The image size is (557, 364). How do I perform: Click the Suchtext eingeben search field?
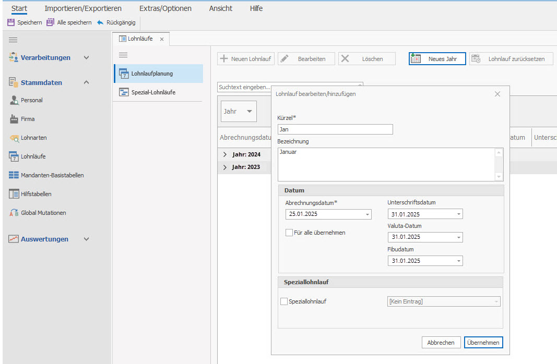(x=290, y=87)
